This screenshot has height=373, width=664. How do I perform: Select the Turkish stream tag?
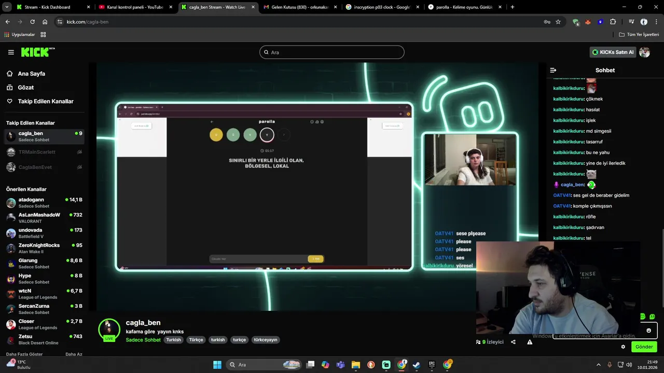pos(173,340)
